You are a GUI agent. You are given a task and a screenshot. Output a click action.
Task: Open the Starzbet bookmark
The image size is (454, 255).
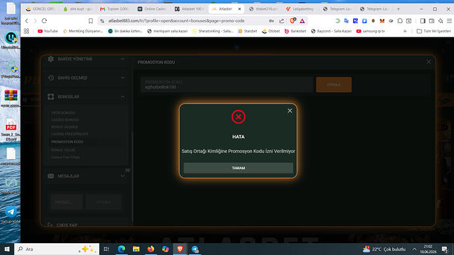click(x=247, y=31)
